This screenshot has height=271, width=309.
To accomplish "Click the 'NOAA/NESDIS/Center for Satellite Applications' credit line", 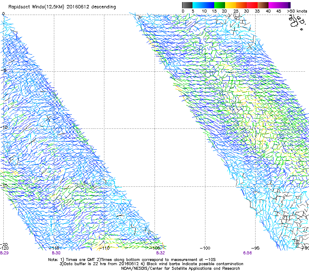I will pos(180,268).
